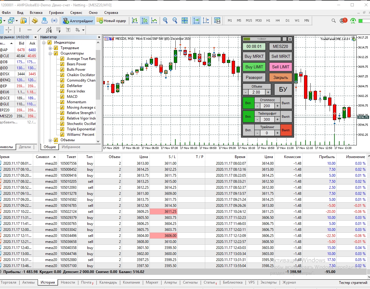This screenshot has width=370, height=289.
Task: Enable Трейлинг with Вкл. button
Action: pyautogui.click(x=248, y=130)
